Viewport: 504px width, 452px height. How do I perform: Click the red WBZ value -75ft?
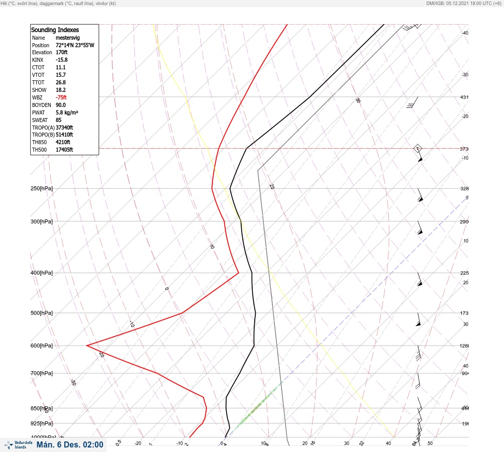point(61,97)
